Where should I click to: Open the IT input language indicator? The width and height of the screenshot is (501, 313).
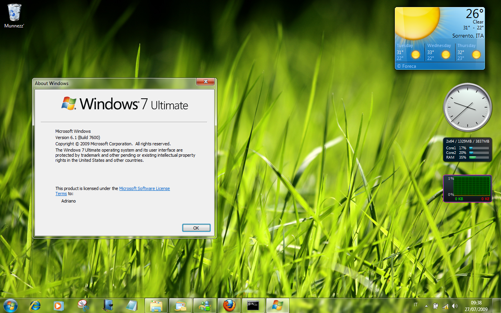coord(415,305)
